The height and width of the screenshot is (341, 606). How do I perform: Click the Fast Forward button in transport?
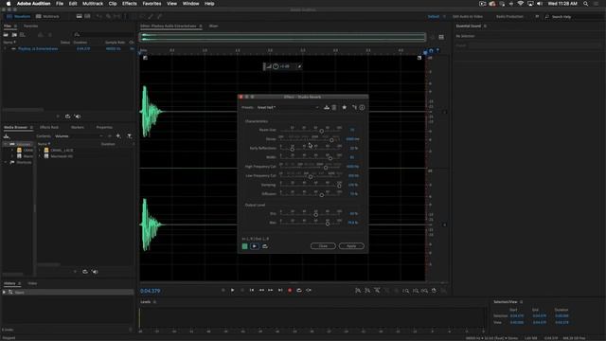coord(271,290)
